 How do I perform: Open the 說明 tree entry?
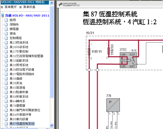click(13, 20)
